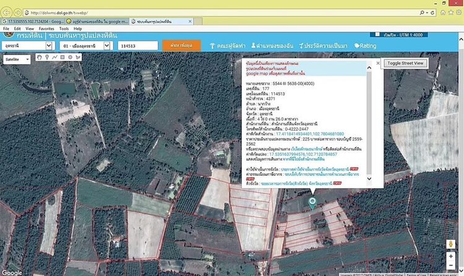Click the Google logo on the map
This screenshot has width=464, height=276.
(x=12, y=273)
